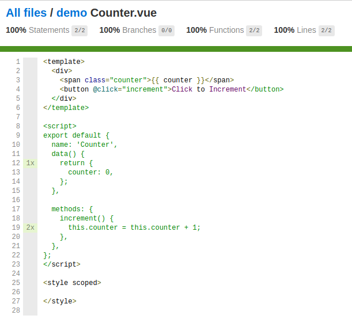Click the <span class="counter"> code line
The height and width of the screenshot is (323, 352).
147,80
